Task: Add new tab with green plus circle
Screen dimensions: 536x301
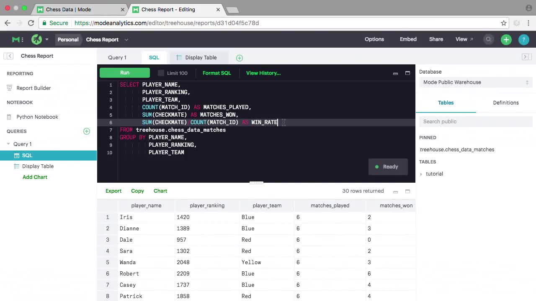Action: pyautogui.click(x=240, y=58)
